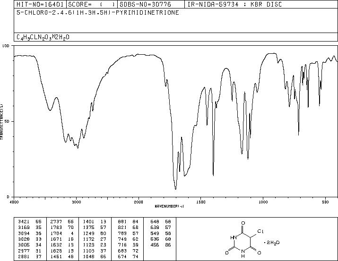
Task: Select peak value 3005 in the table
Action: tap(24, 245)
